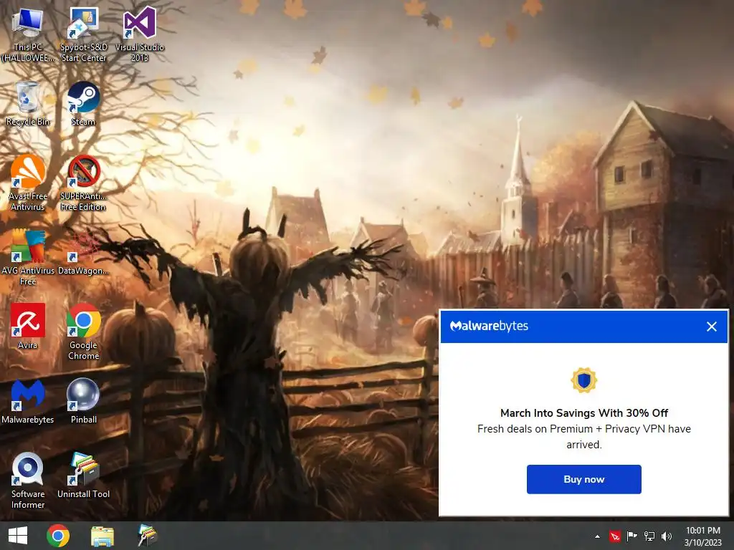Open File Explorer from the taskbar
The height and width of the screenshot is (550, 734).
(x=102, y=536)
